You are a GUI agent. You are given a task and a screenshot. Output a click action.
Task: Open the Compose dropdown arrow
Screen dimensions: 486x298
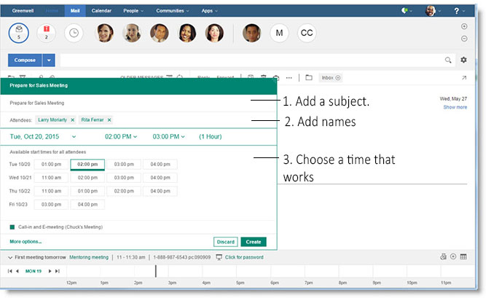coord(49,60)
